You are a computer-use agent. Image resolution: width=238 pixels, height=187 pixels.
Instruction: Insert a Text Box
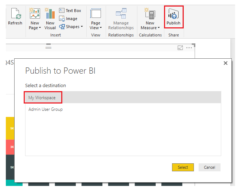coord(70,11)
